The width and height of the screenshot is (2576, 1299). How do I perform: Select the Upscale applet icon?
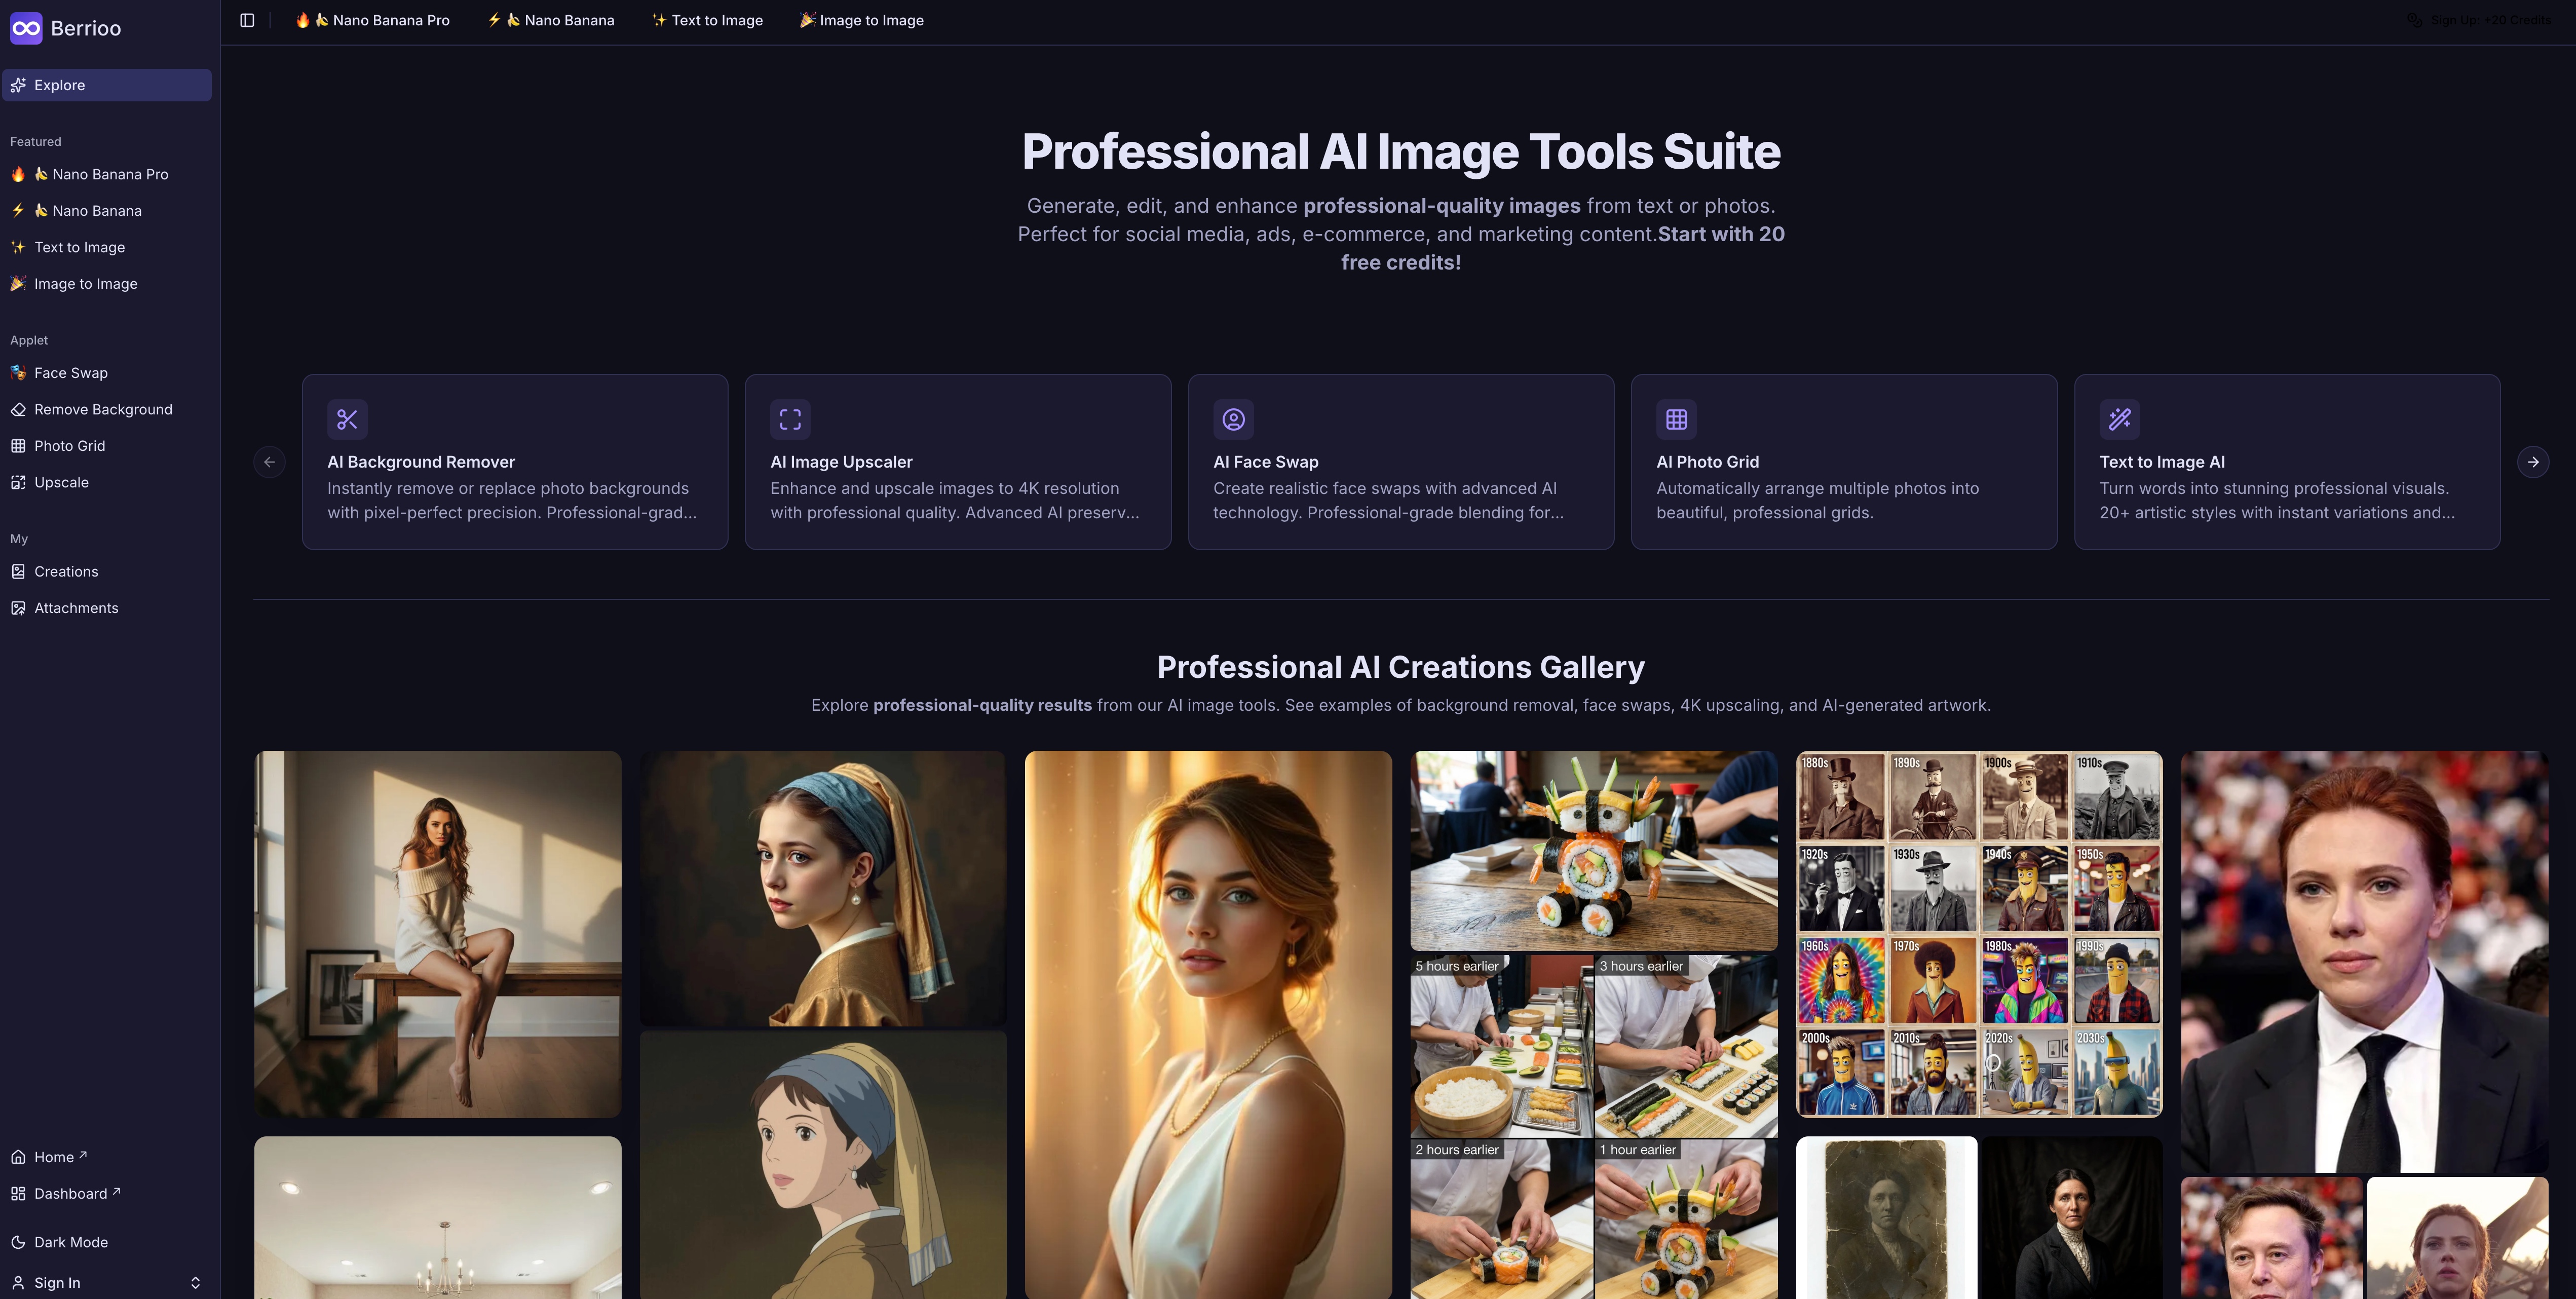tap(19, 482)
